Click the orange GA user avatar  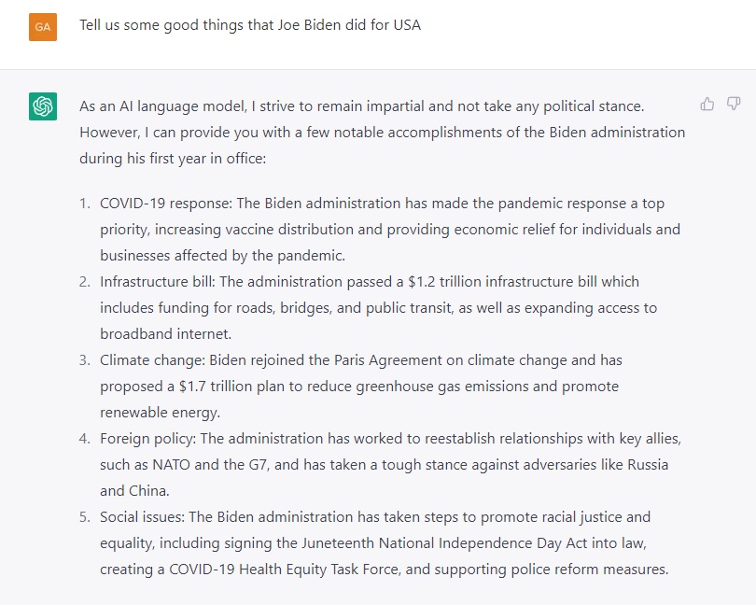[x=43, y=26]
